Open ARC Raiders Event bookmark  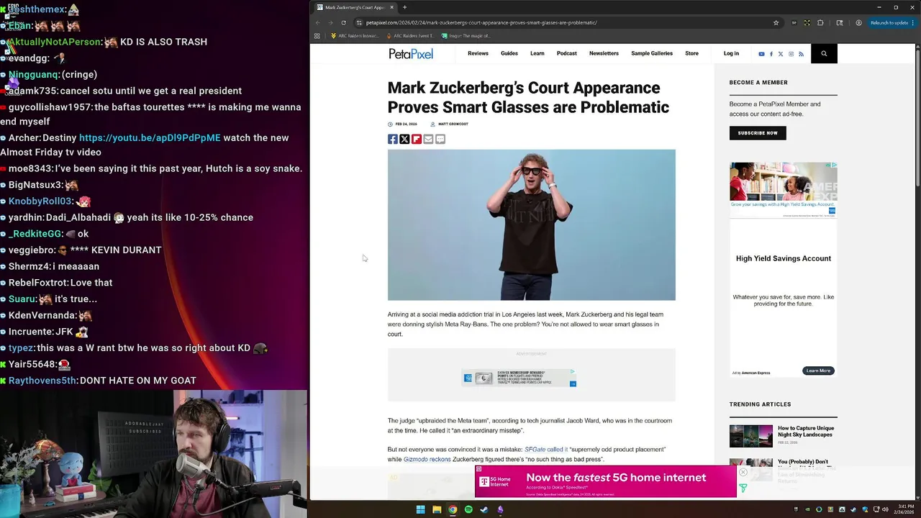coord(411,36)
